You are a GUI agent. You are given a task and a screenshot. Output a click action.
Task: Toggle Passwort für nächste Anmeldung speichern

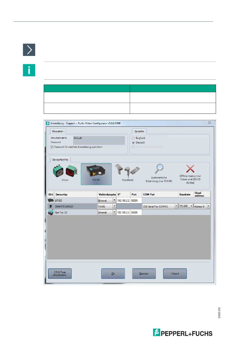(x=52, y=147)
